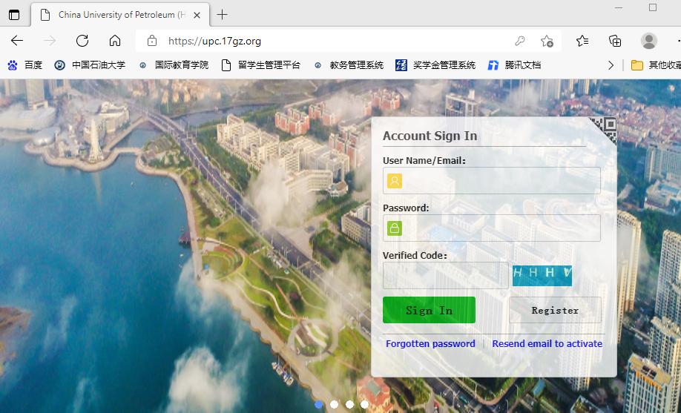The image size is (681, 413).
Task: Open a new browser tab
Action: [222, 15]
